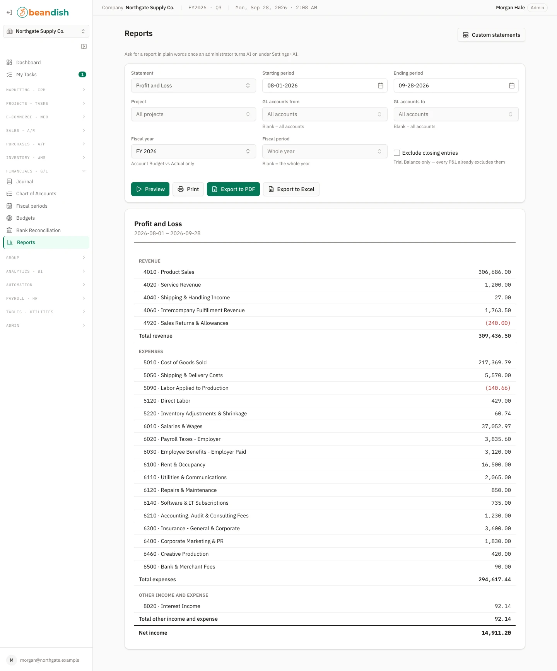Viewport: 557px width, 671px height.
Task: Click the Starting period date field
Action: pyautogui.click(x=325, y=85)
